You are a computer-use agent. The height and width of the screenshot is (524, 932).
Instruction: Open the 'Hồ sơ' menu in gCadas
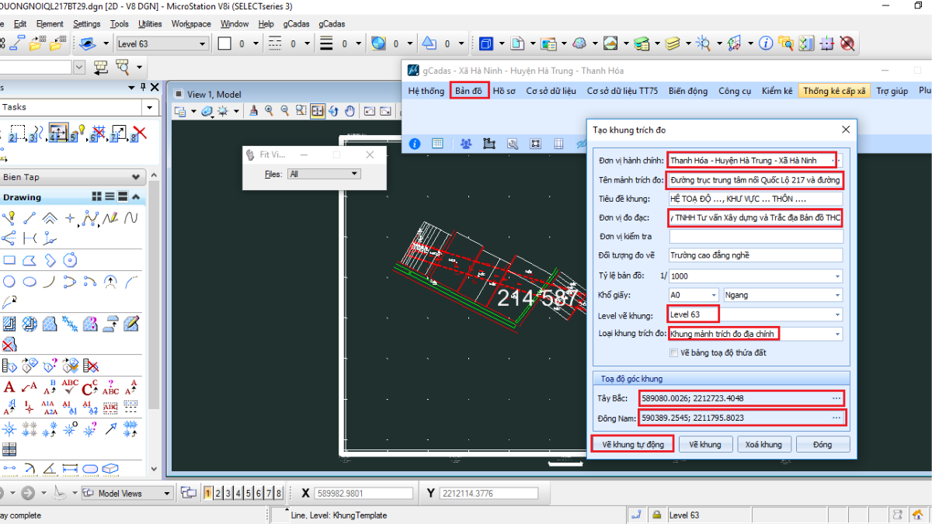pos(504,91)
